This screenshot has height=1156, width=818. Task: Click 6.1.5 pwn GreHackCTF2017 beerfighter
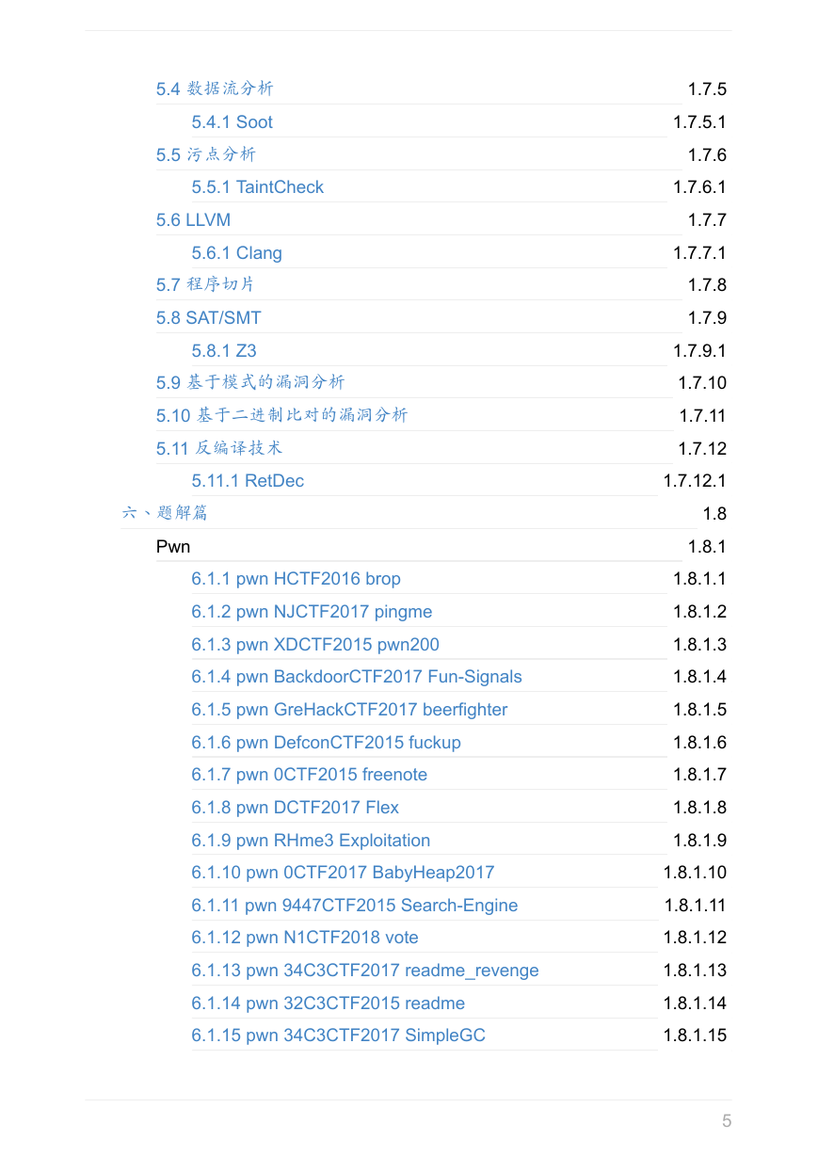349,710
